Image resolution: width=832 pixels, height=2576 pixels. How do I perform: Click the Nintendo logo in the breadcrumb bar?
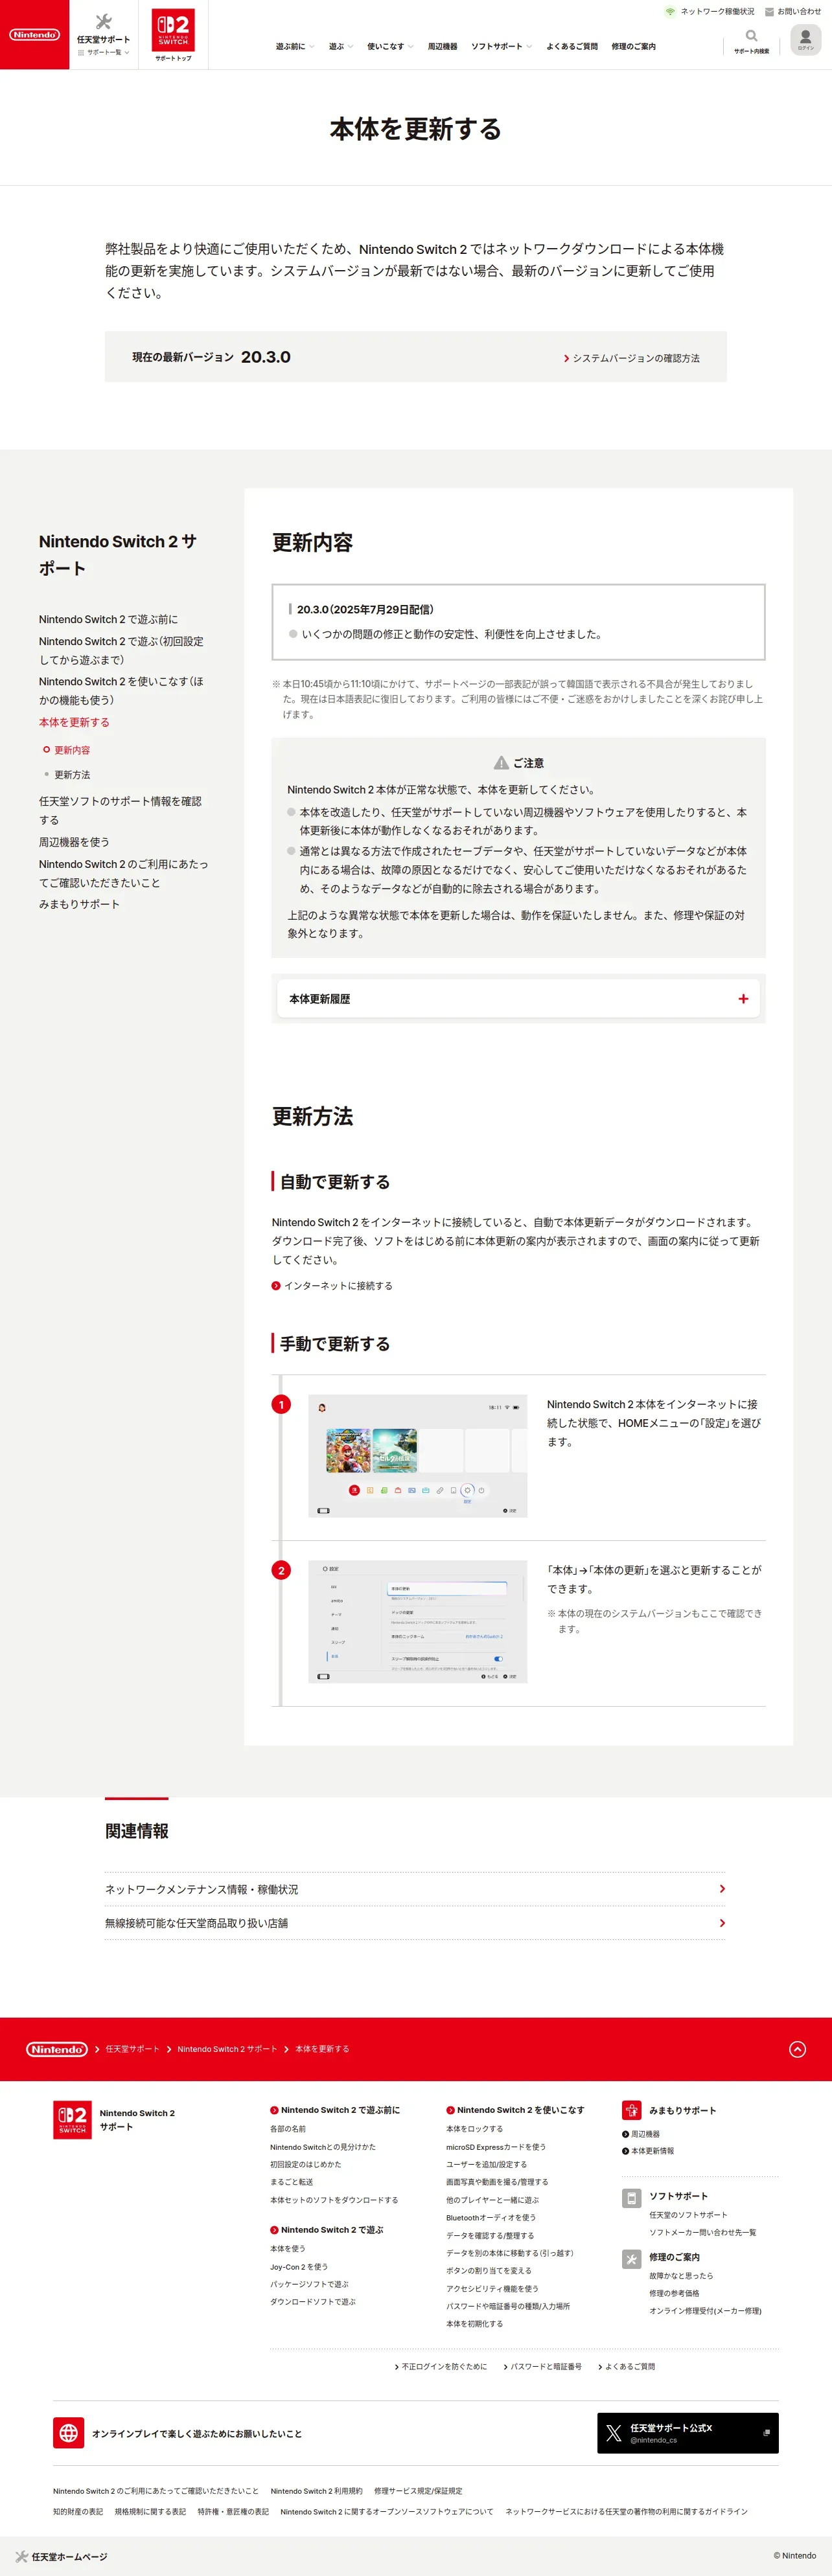coord(57,2049)
